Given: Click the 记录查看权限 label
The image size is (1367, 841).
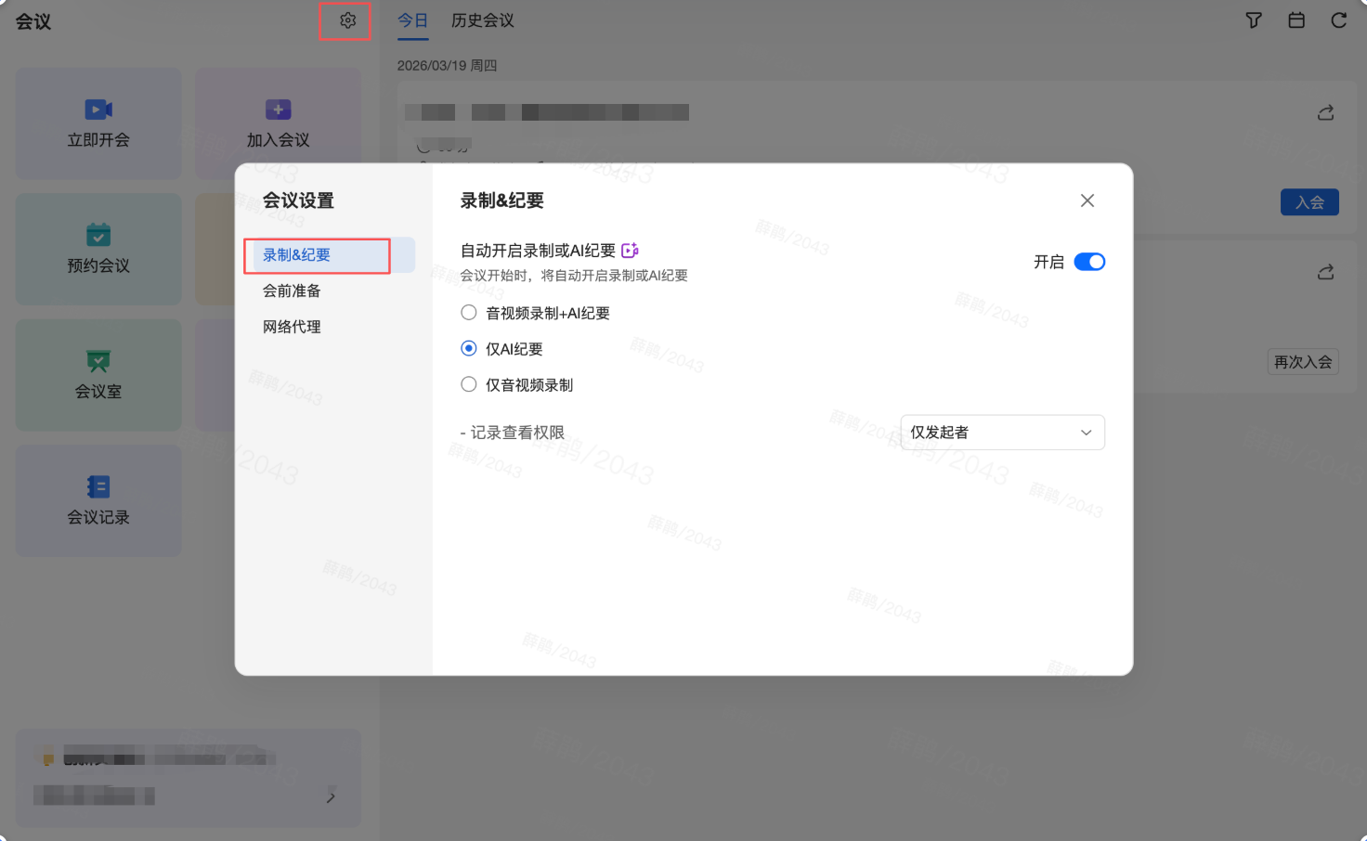Looking at the screenshot, I should [x=517, y=433].
